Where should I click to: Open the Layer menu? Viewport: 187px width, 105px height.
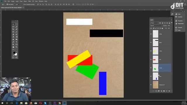tap(17, 1)
